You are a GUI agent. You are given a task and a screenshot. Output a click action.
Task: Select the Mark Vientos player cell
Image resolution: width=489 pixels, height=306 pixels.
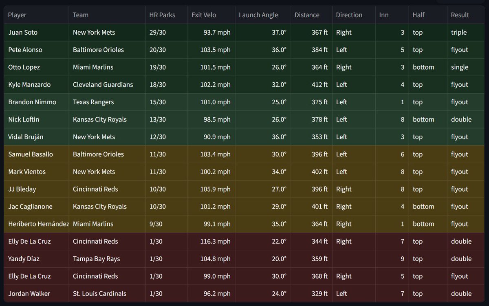click(x=36, y=172)
